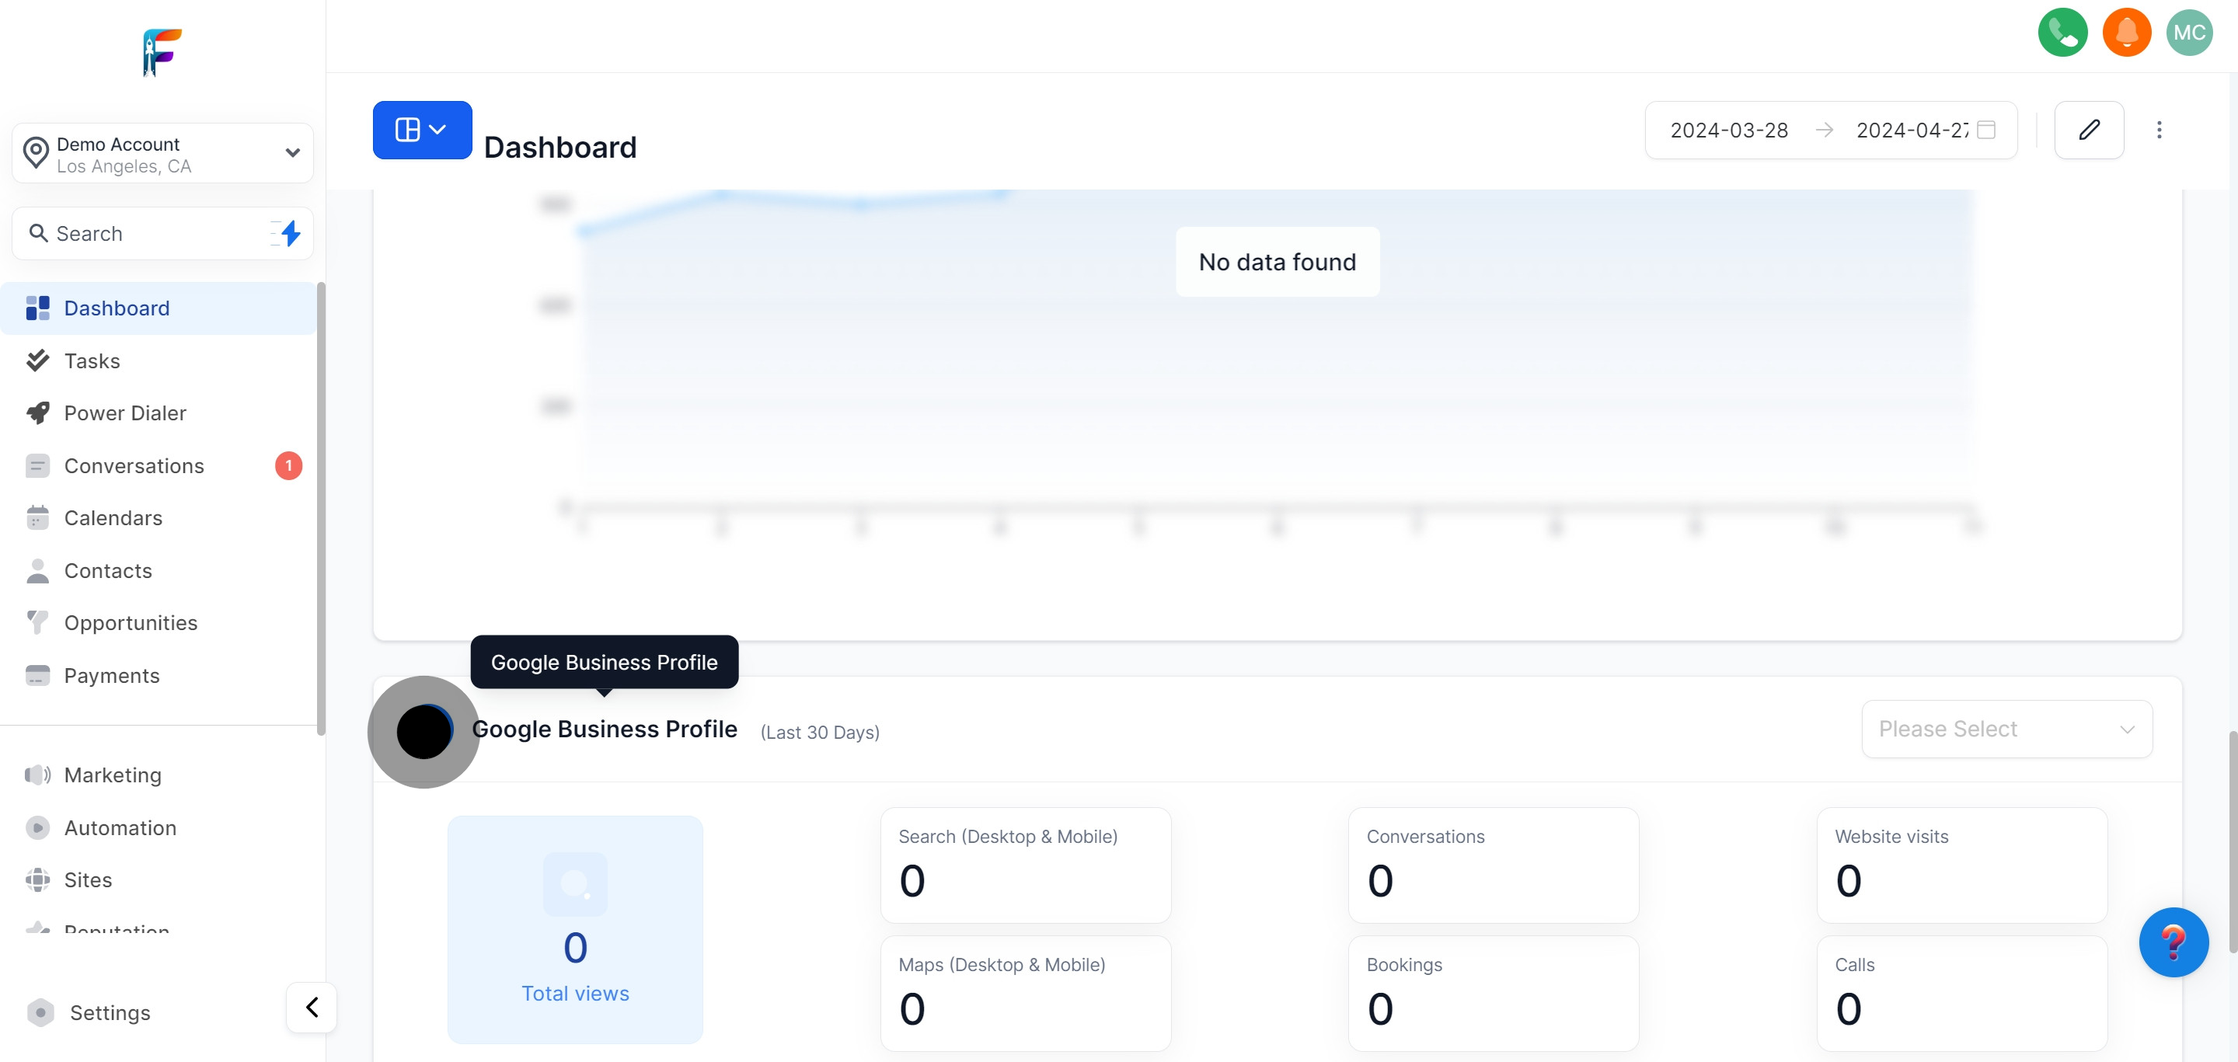Open the blue dashboard layout dropdown
This screenshot has height=1062, width=2238.
click(422, 131)
